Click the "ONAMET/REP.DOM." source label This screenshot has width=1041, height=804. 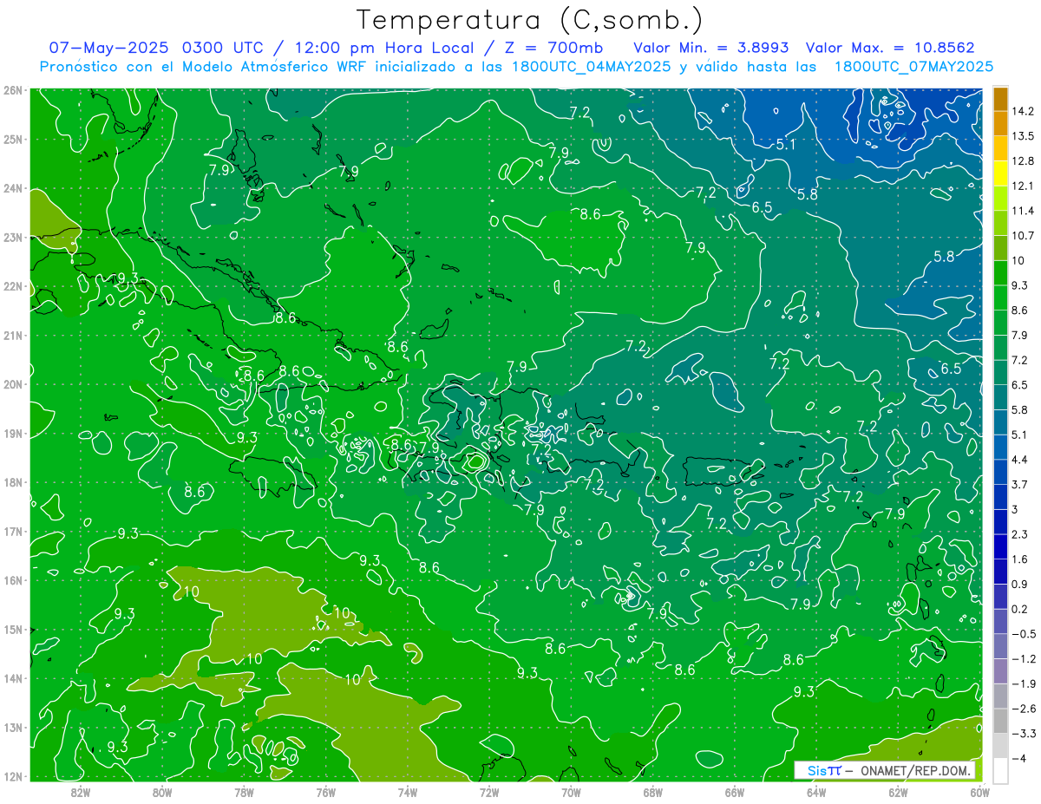coord(914,770)
